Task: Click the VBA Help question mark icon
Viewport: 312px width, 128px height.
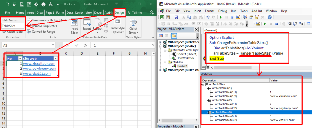Action: click(270, 17)
